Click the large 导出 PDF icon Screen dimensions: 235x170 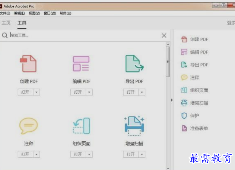click(134, 64)
